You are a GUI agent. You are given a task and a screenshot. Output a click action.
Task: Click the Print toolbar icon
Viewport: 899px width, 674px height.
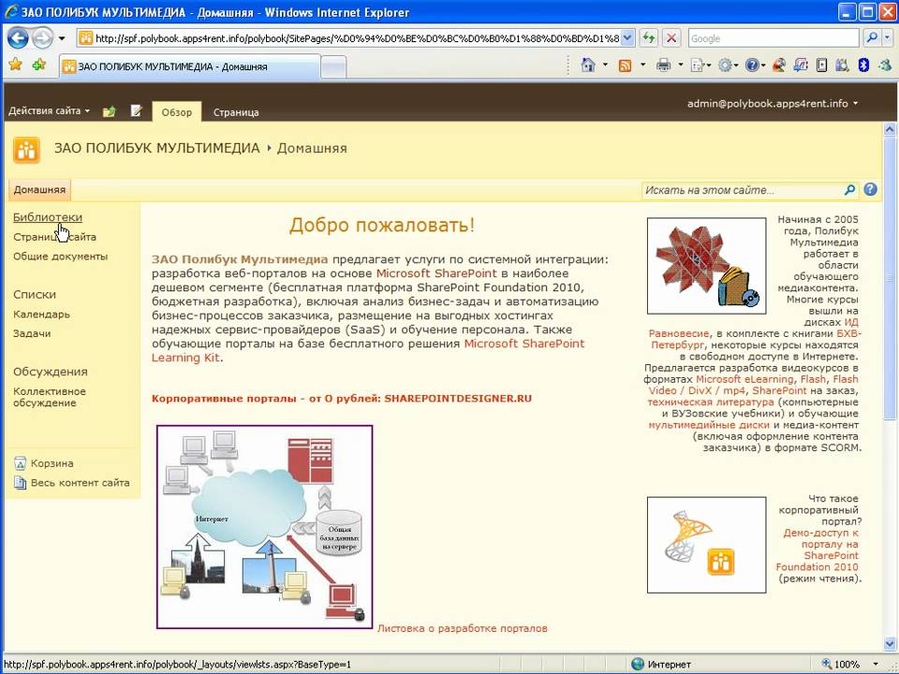[x=663, y=65]
